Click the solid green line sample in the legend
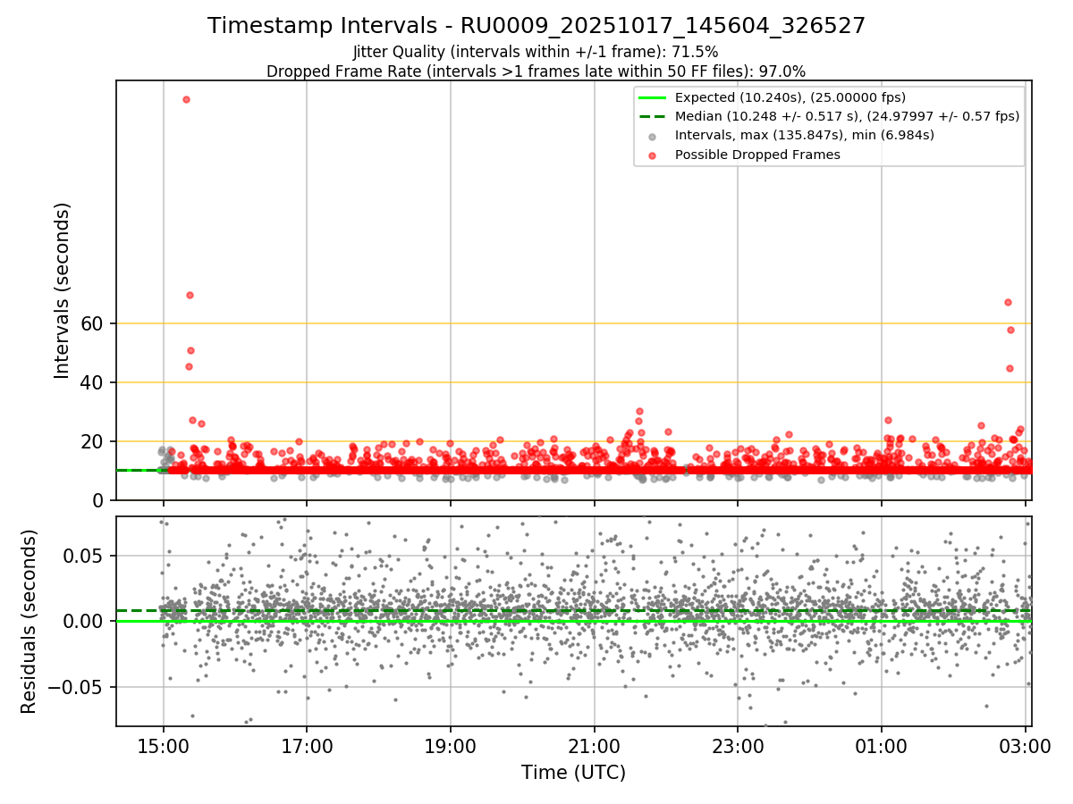The width and height of the screenshot is (1073, 804). 652,97
